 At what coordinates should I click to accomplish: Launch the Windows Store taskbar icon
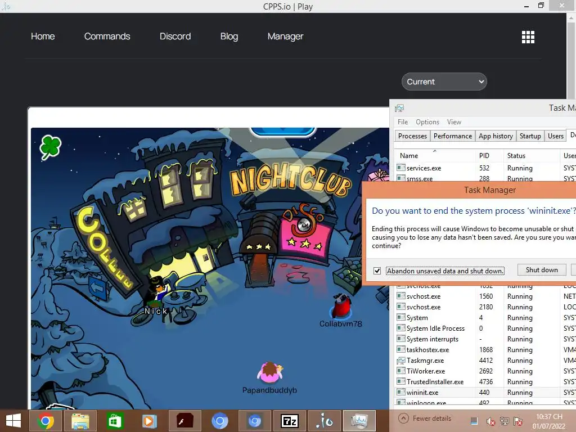tap(115, 421)
